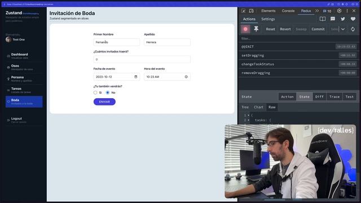Screen dimensions: 361x203
Task: Click the sync refresh icon
Action: (x=353, y=29)
